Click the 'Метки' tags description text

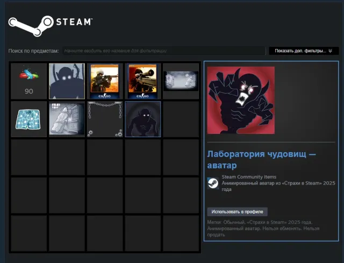(263, 229)
